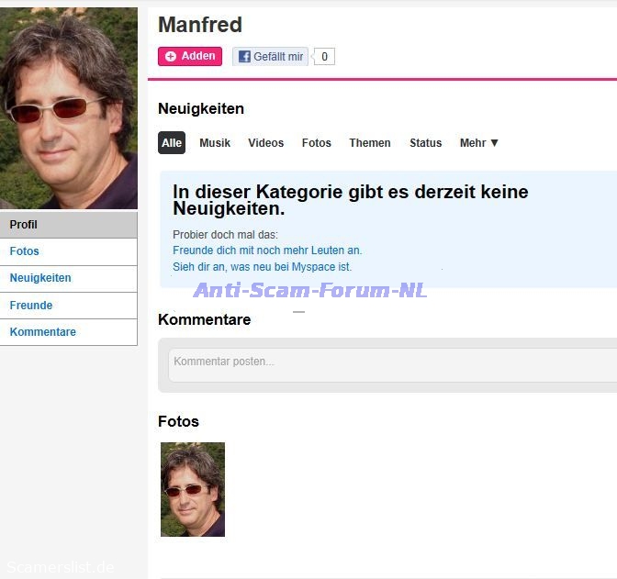
Task: Follow the 'Freunde dich mit noch mehr Leuten an' link
Action: tap(267, 251)
